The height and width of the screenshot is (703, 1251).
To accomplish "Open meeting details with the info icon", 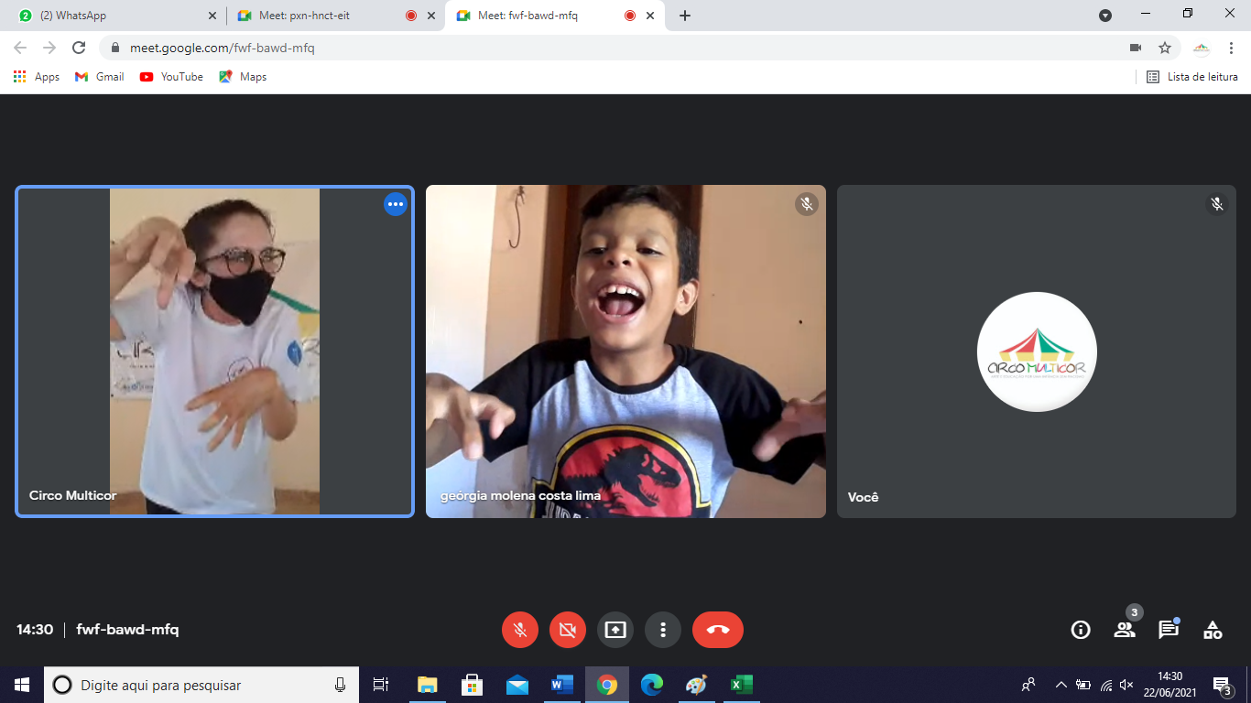I will click(1081, 630).
